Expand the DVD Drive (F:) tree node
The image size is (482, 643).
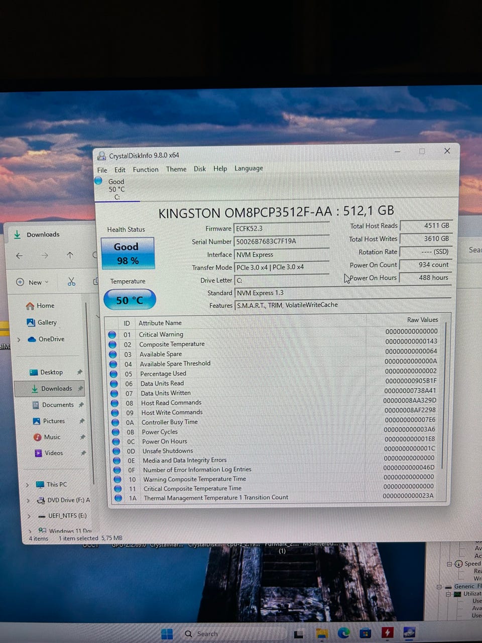pos(28,500)
